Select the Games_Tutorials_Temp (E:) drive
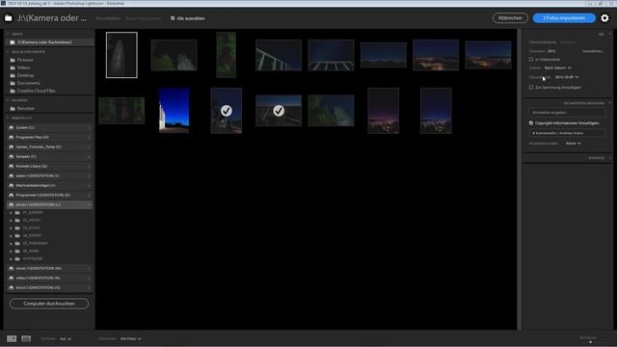This screenshot has width=617, height=347. click(49, 147)
